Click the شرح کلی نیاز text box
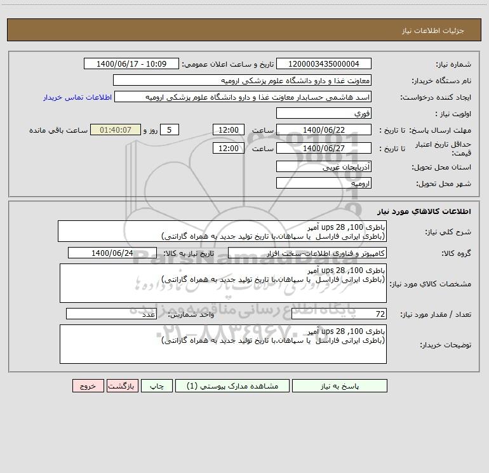This screenshot has width=489, height=473. click(222, 231)
